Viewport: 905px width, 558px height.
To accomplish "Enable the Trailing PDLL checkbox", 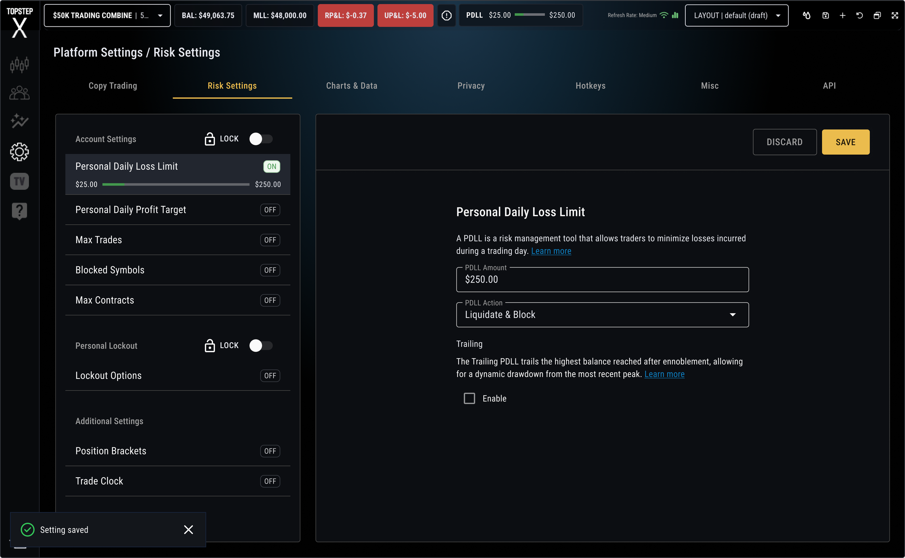I will pyautogui.click(x=470, y=398).
